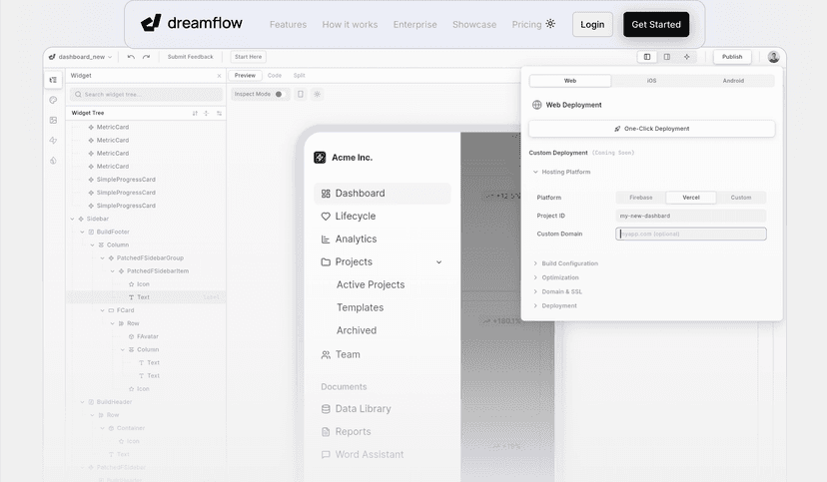Select Firebase as hosting platform
The image size is (827, 482).
click(640, 198)
